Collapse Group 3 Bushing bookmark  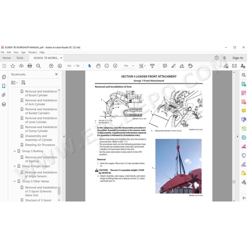click(15, 151)
